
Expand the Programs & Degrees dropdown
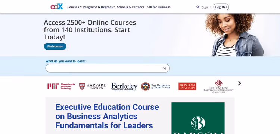click(x=99, y=7)
